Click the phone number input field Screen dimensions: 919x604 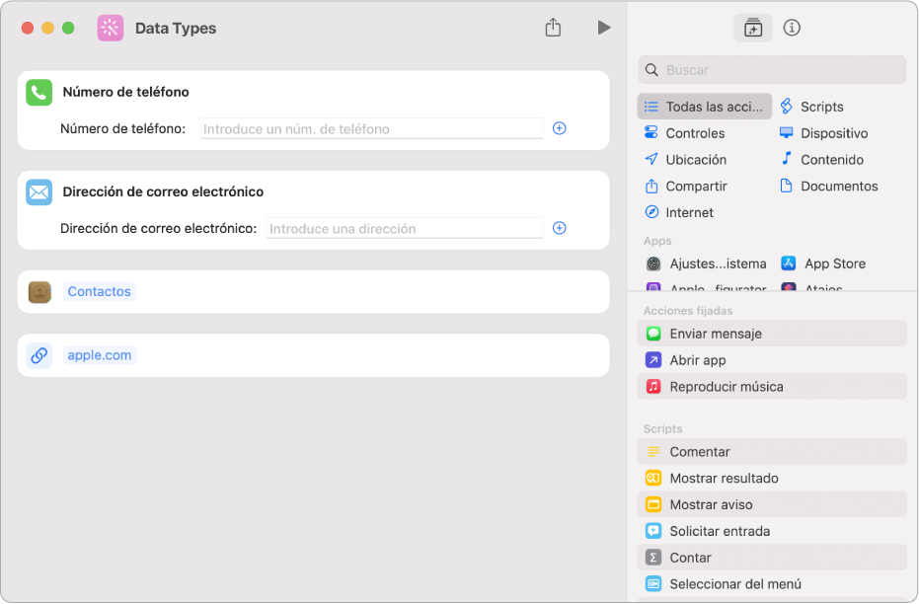tap(371, 128)
